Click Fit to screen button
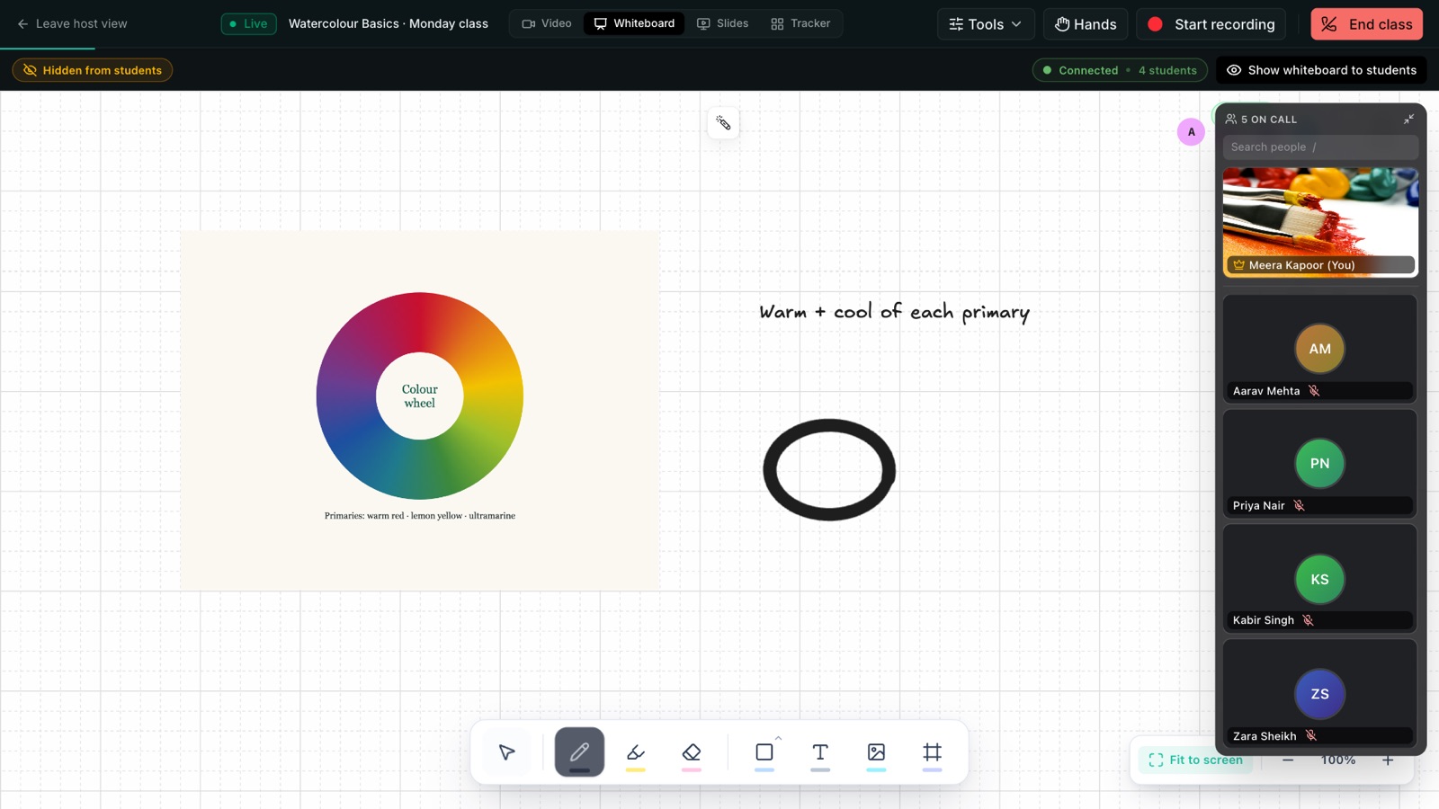The image size is (1439, 809). tap(1195, 760)
